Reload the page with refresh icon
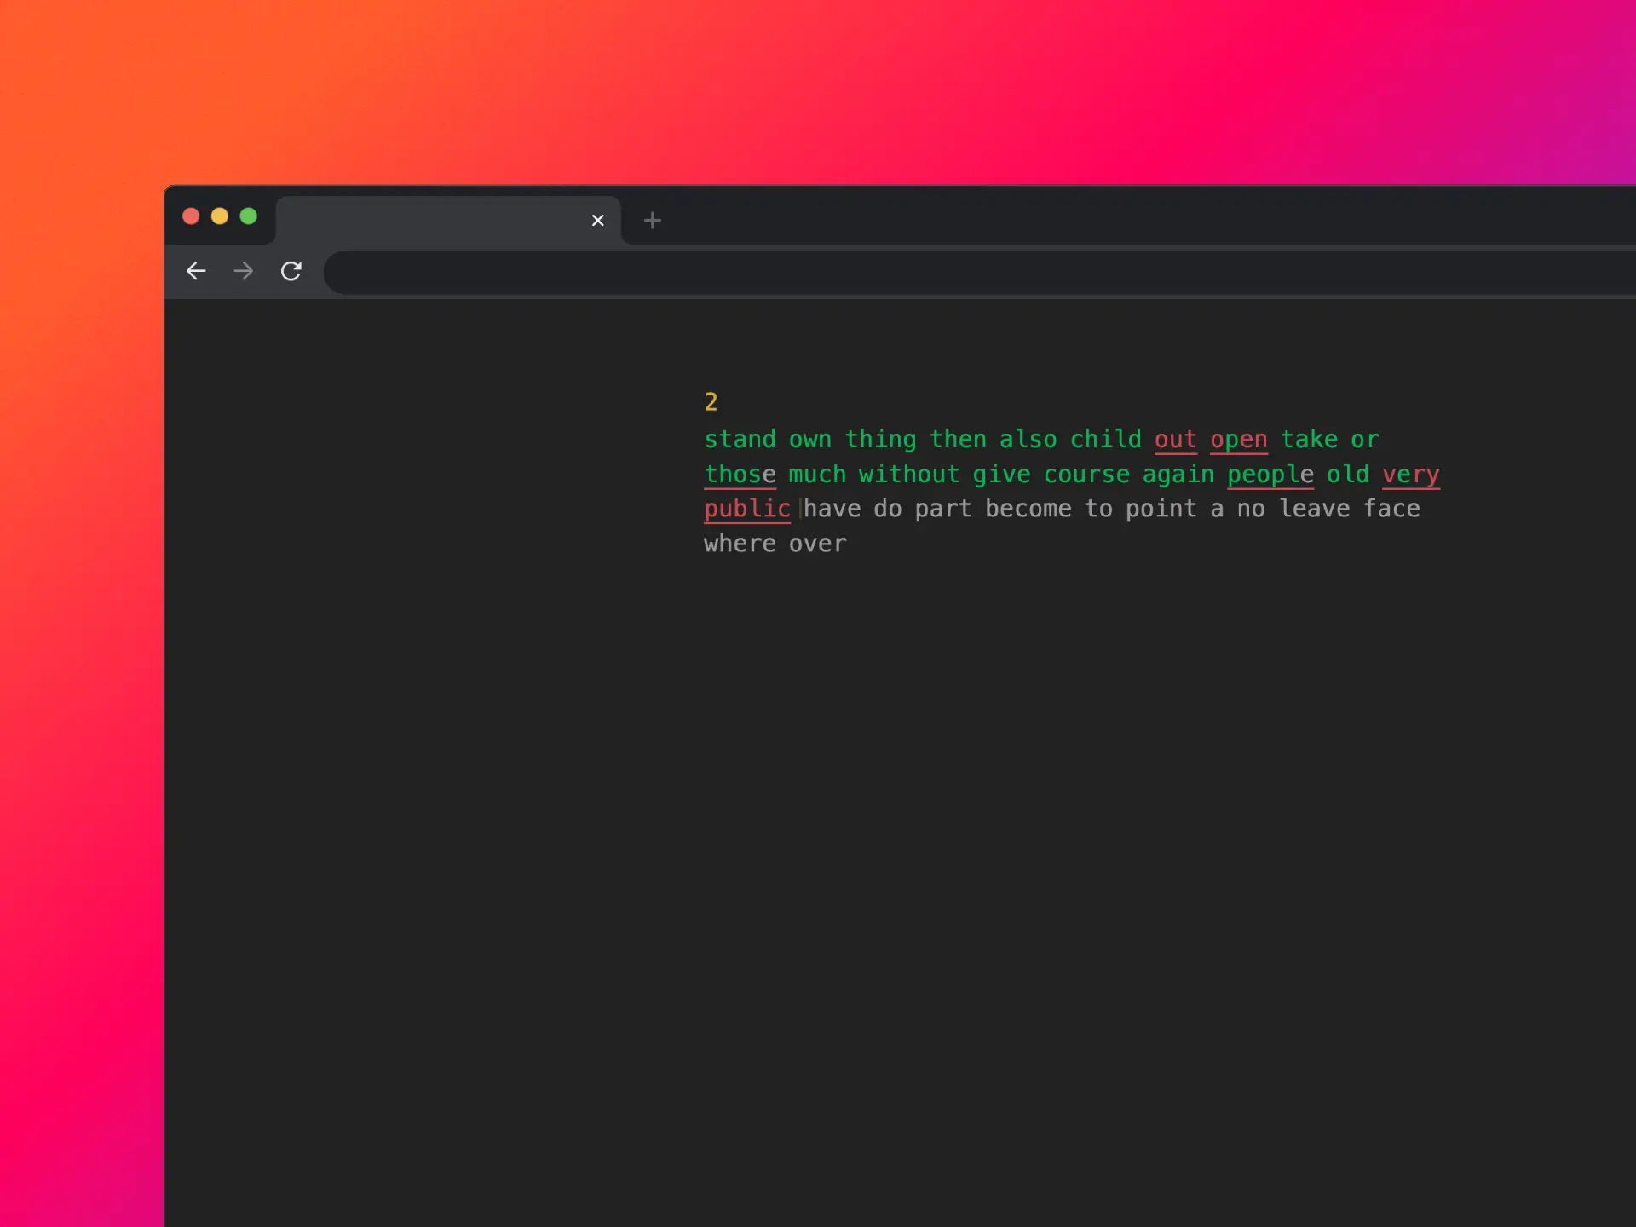Image resolution: width=1636 pixels, height=1227 pixels. [x=291, y=271]
